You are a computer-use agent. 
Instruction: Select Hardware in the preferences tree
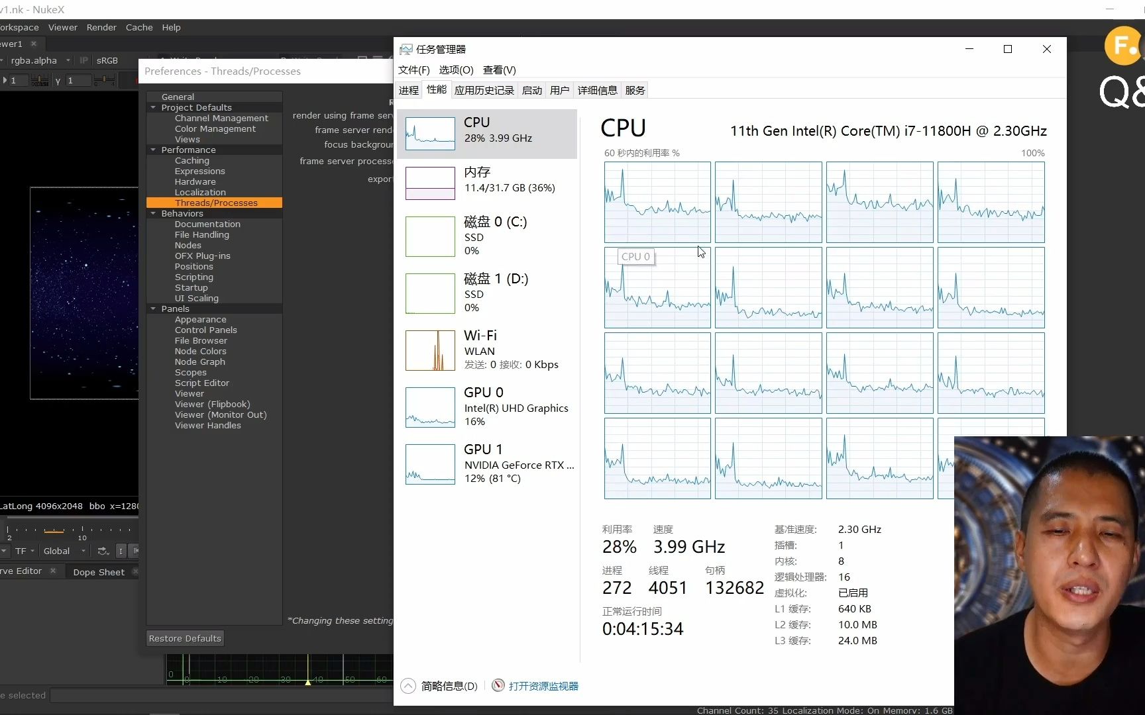(195, 181)
